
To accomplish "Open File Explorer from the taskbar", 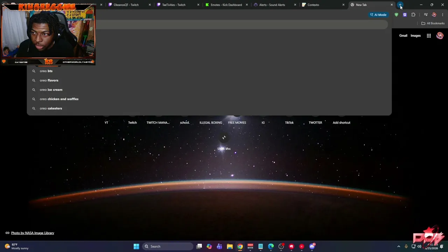I will tap(230, 246).
